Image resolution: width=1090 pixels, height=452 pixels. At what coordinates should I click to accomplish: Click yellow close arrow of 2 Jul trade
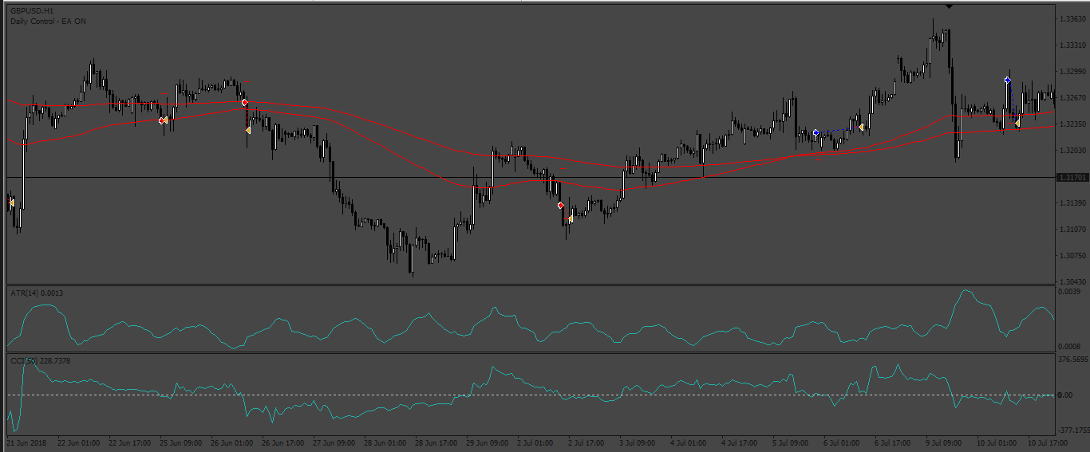(571, 218)
